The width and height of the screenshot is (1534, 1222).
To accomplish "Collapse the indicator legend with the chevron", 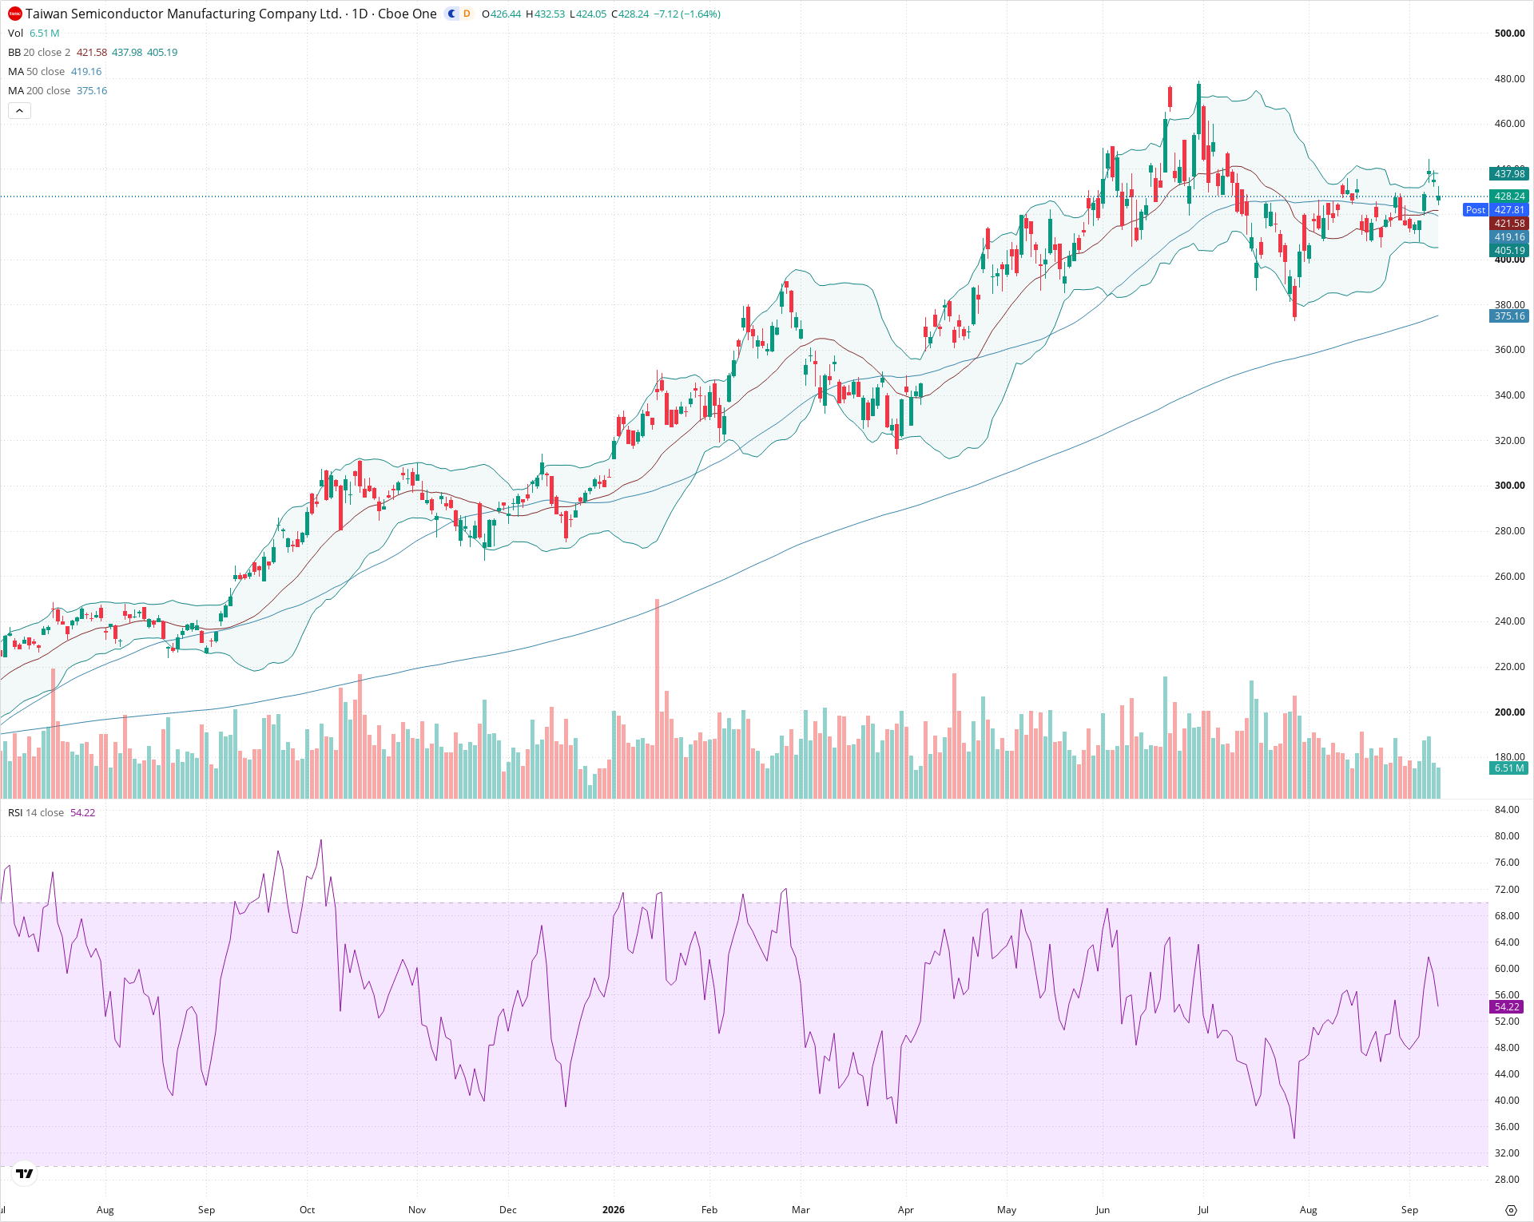I will point(19,110).
